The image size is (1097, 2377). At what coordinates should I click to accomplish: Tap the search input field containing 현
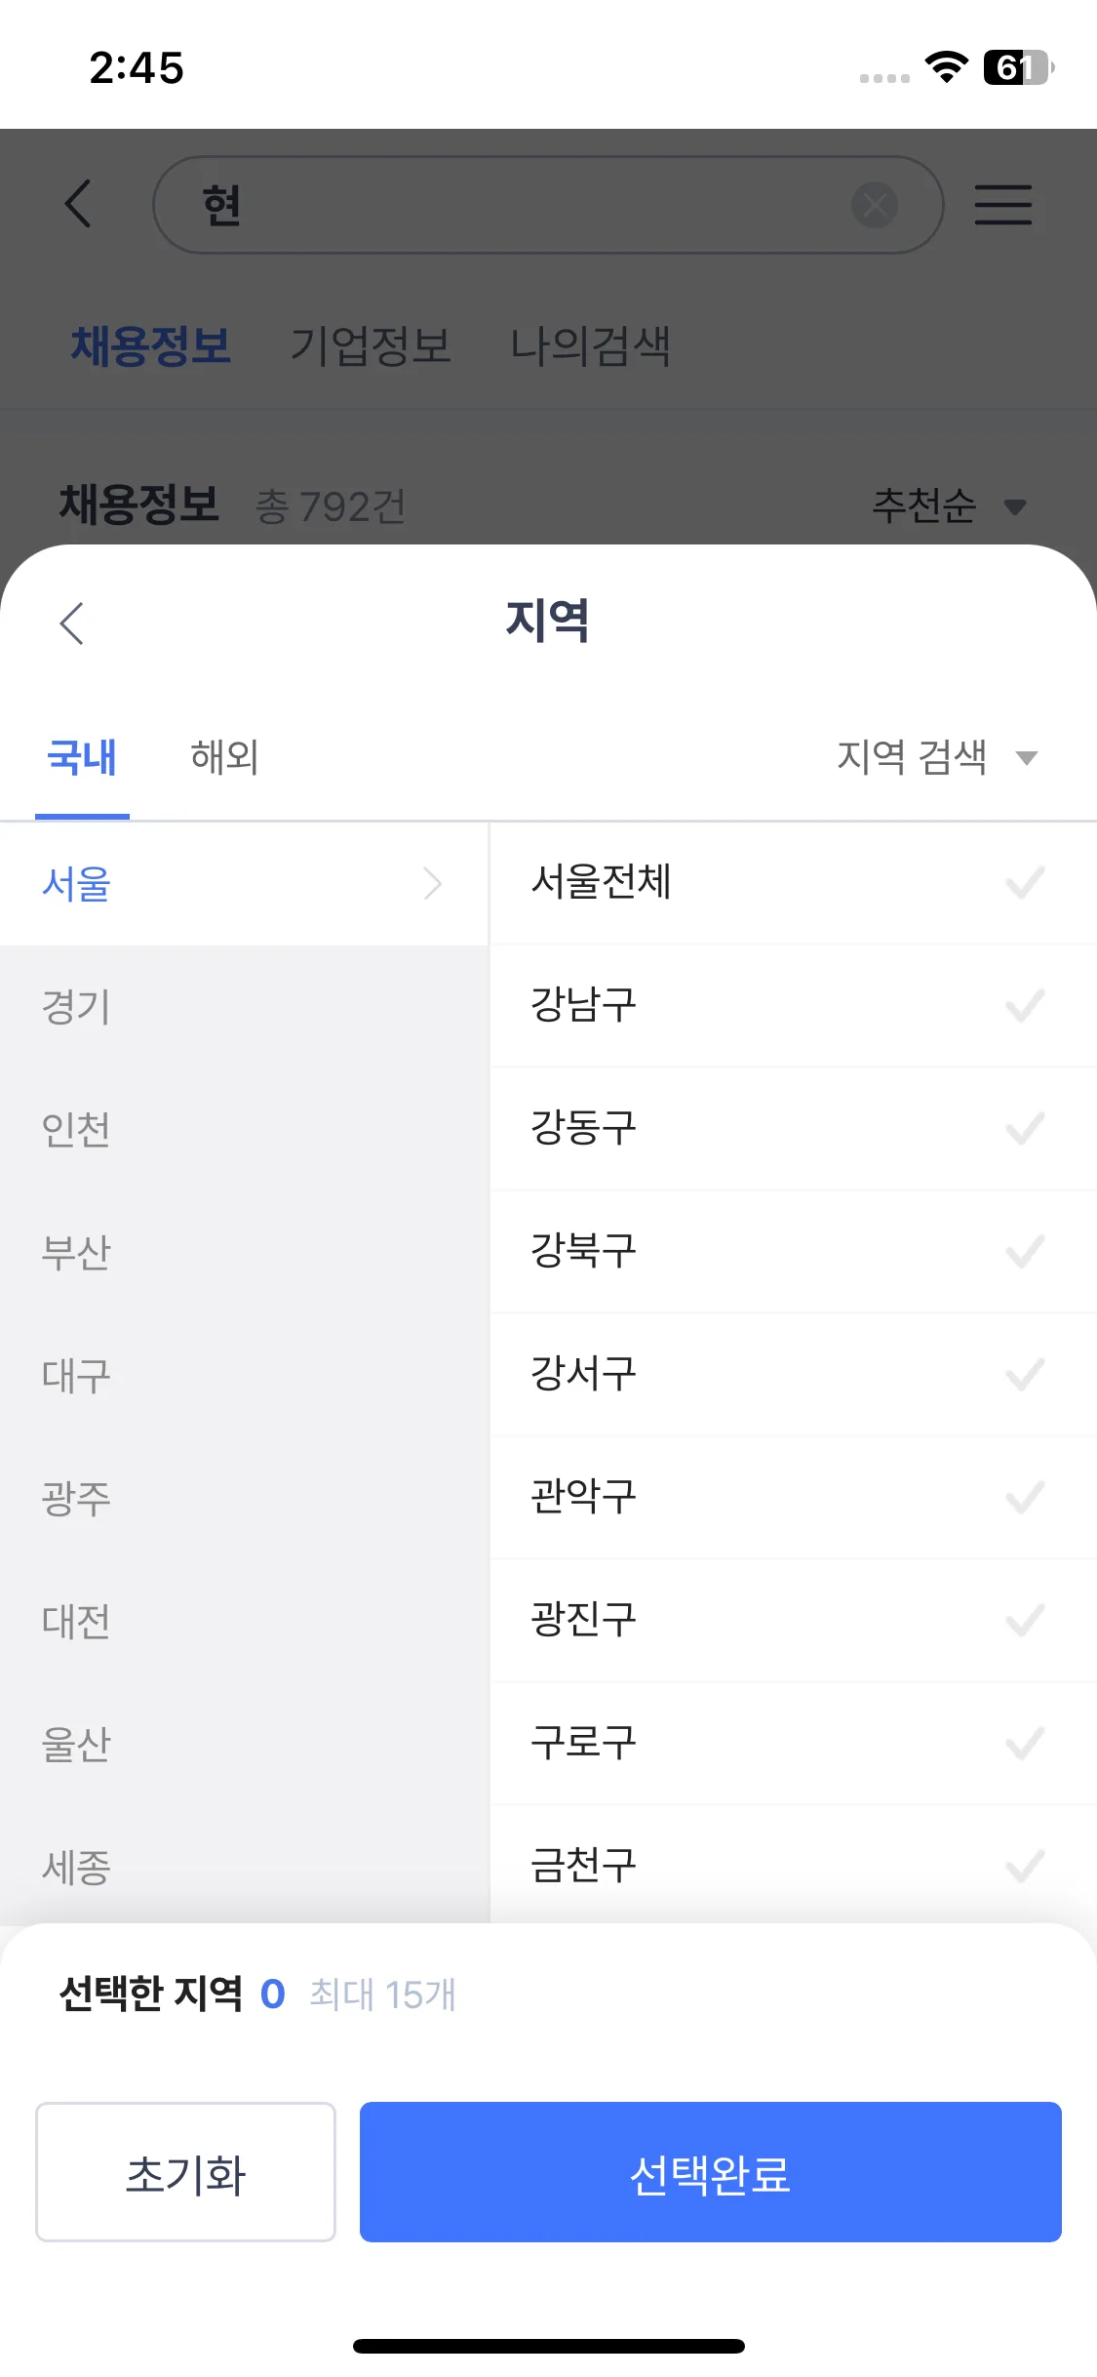pyautogui.click(x=527, y=205)
